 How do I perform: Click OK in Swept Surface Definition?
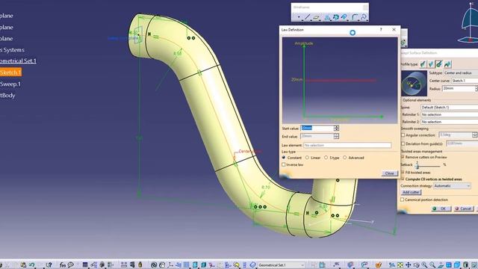coord(441,208)
